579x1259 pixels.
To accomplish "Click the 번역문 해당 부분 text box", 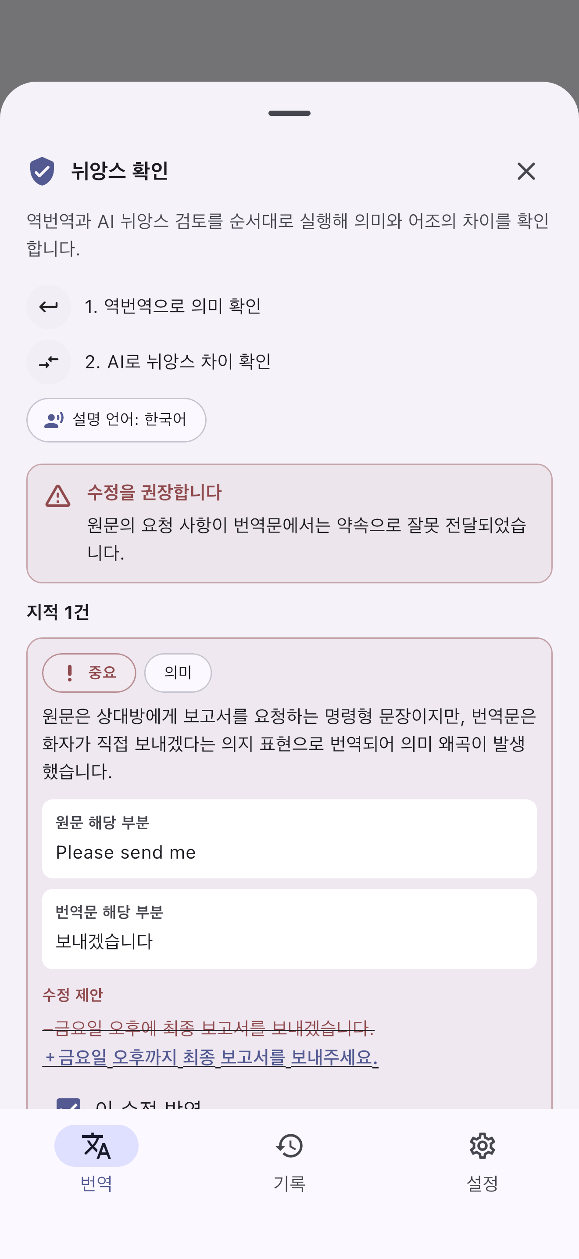I will coord(289,928).
